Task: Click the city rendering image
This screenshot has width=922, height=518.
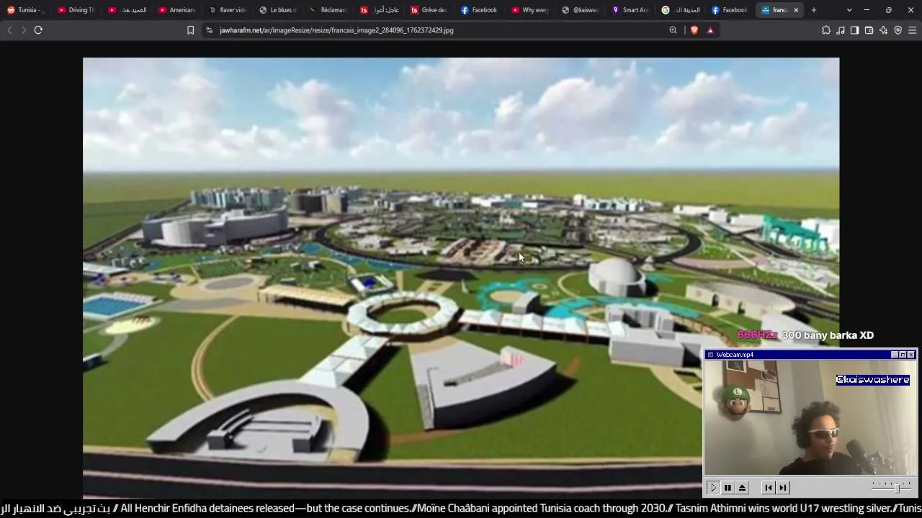Action: pyautogui.click(x=461, y=278)
